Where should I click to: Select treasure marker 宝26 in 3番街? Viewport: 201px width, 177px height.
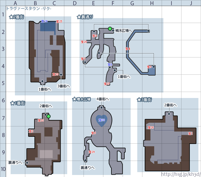tap(151, 128)
